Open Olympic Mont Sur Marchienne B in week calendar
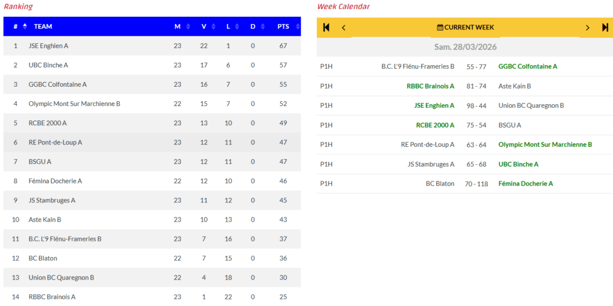 click(545, 144)
